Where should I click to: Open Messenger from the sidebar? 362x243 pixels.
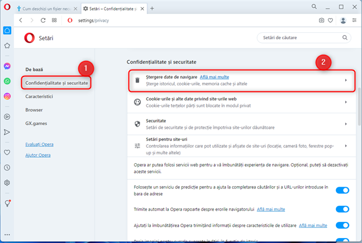(x=7, y=66)
